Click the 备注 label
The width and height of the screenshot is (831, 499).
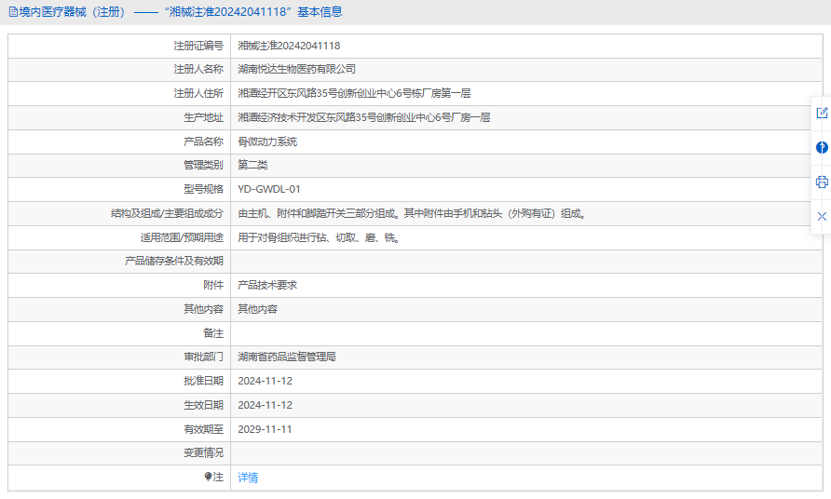click(x=213, y=333)
